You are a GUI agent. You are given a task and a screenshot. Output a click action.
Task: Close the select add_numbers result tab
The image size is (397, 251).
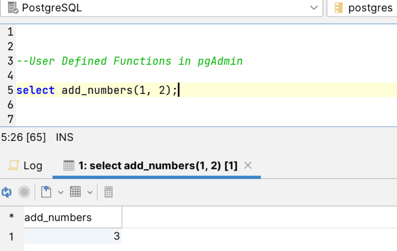click(248, 166)
